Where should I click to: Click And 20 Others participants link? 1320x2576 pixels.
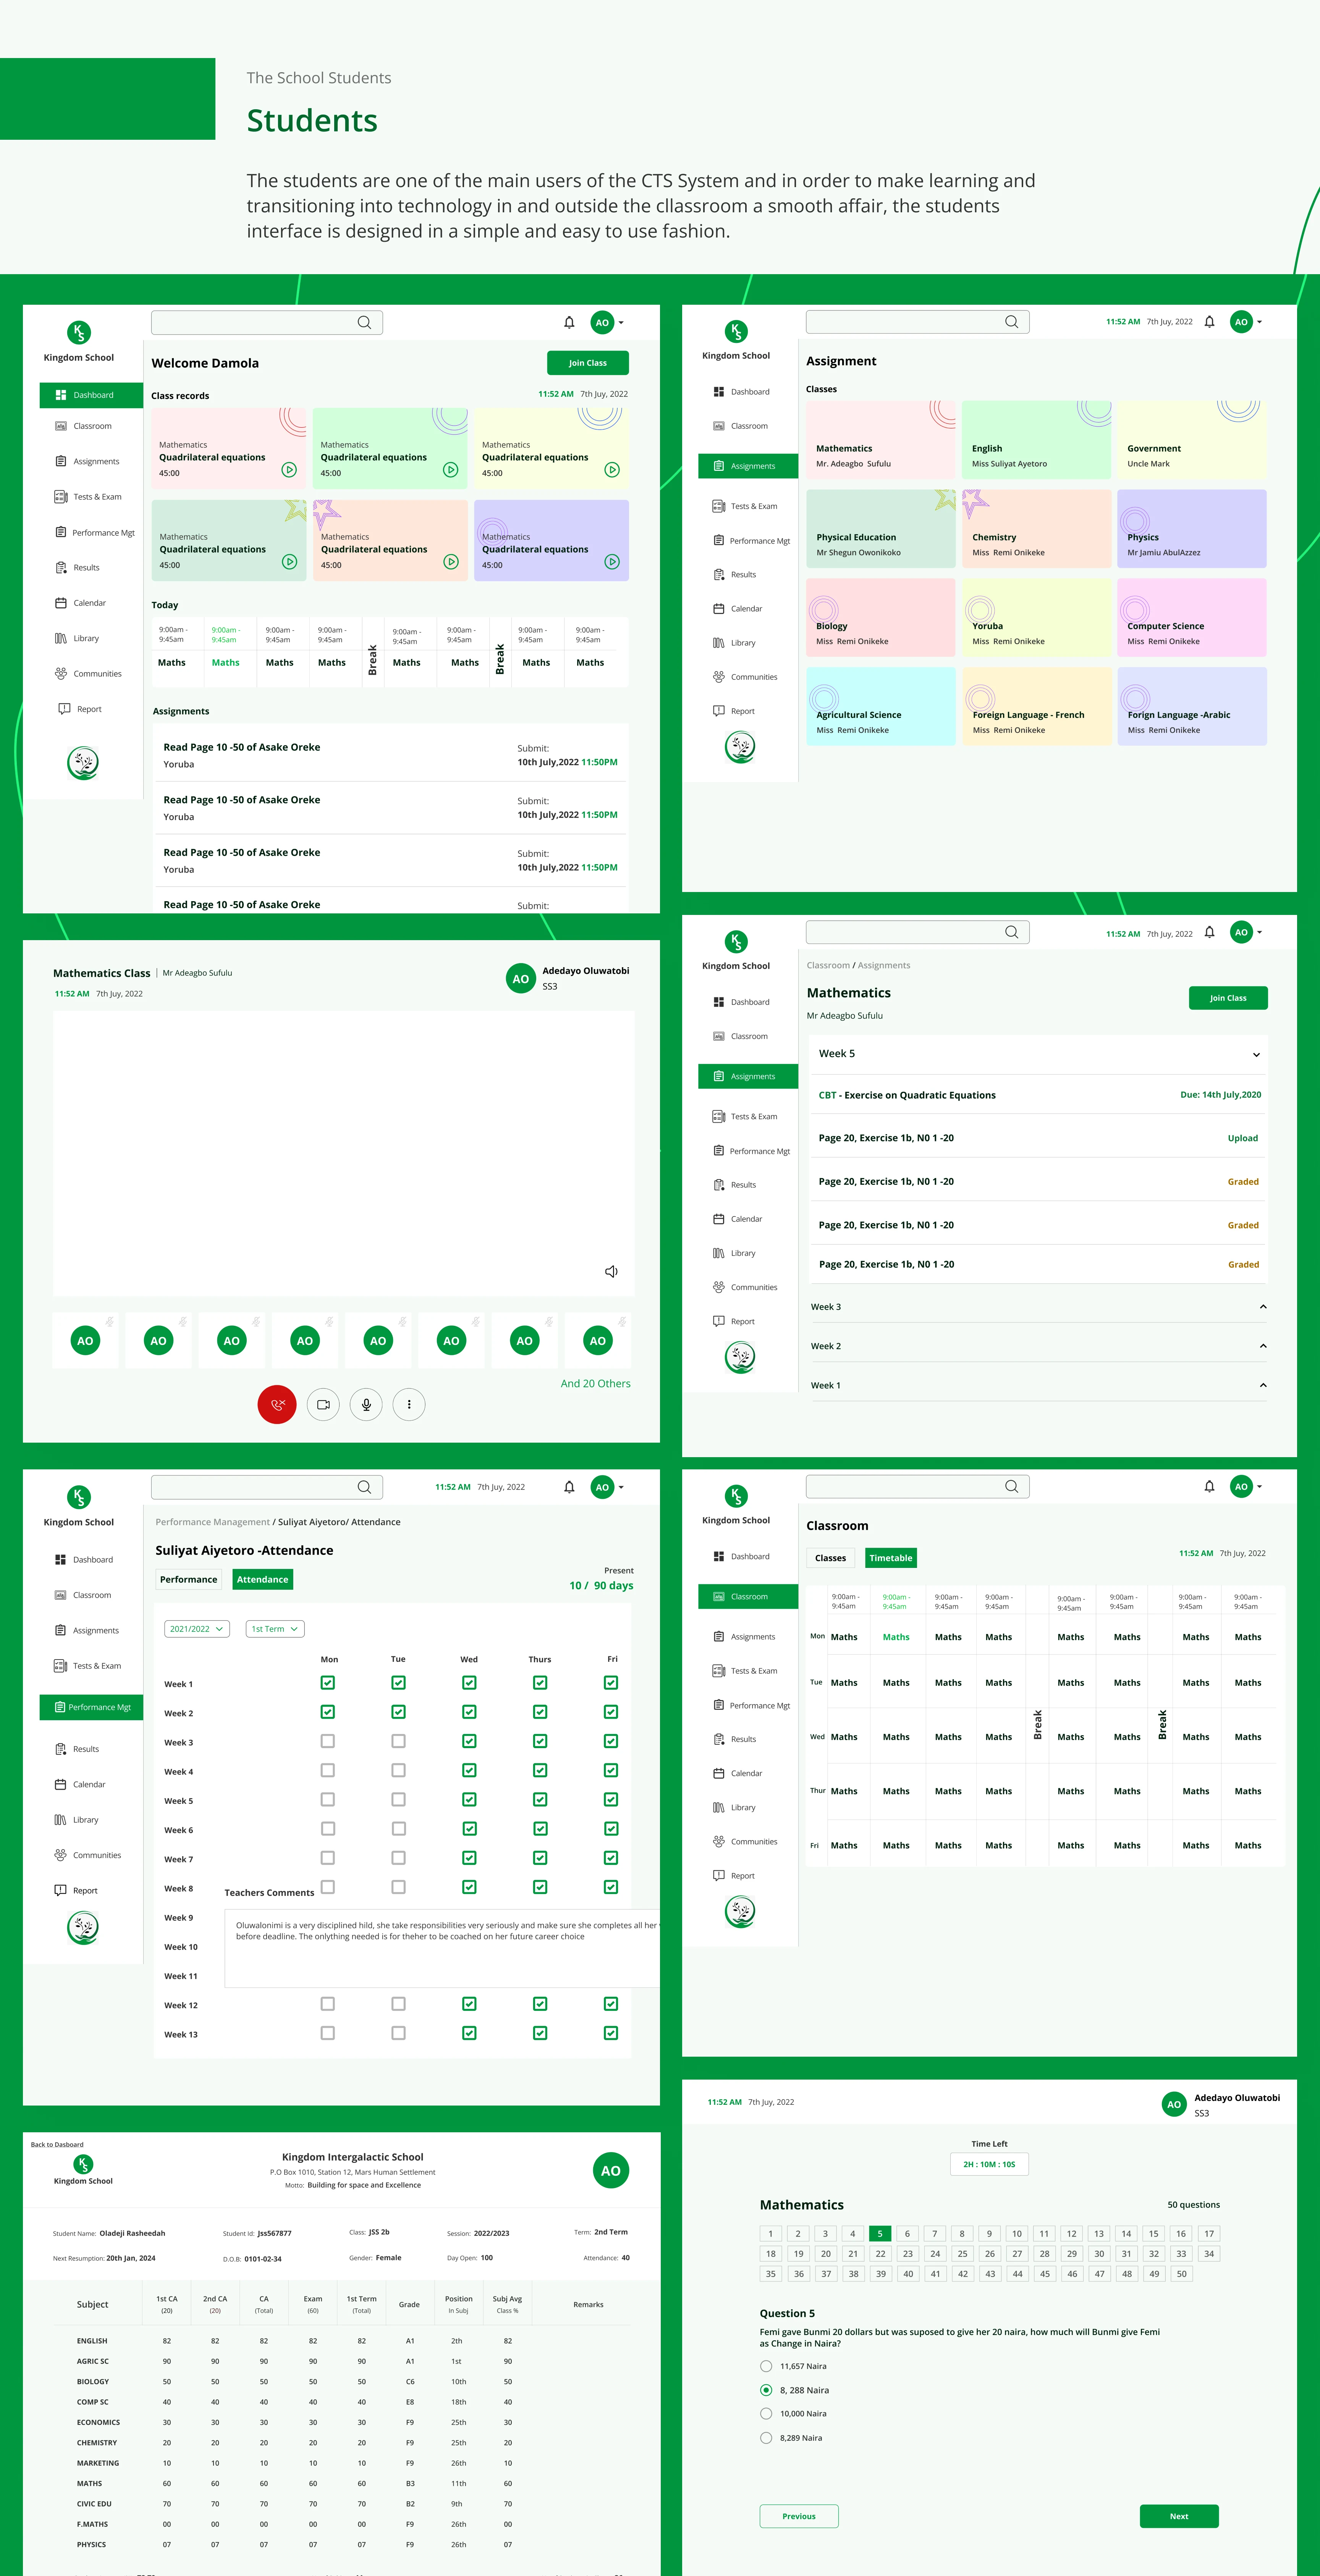point(595,1384)
